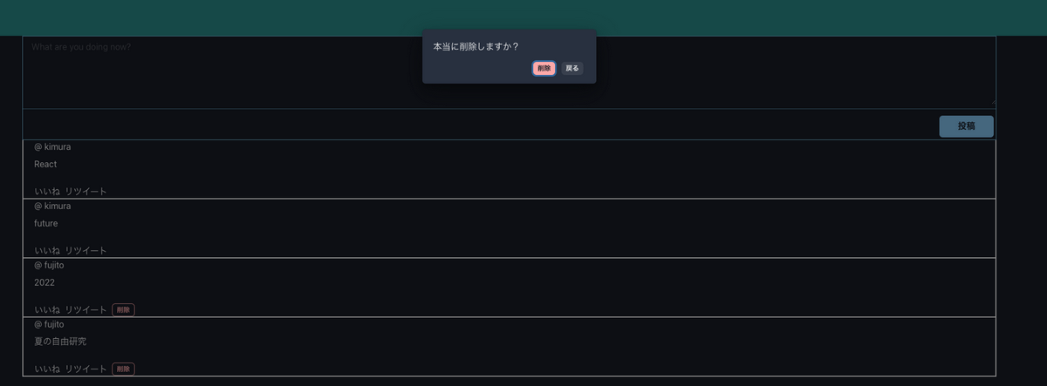1047x386 pixels.
Task: Click the 夏の自由研究 tweet text
Action: click(x=60, y=342)
